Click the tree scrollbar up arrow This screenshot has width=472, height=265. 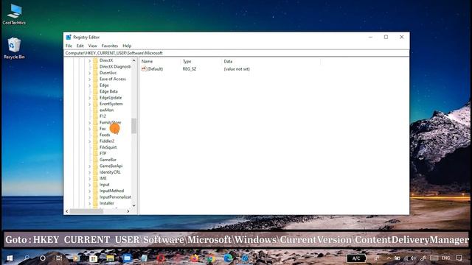[133, 60]
